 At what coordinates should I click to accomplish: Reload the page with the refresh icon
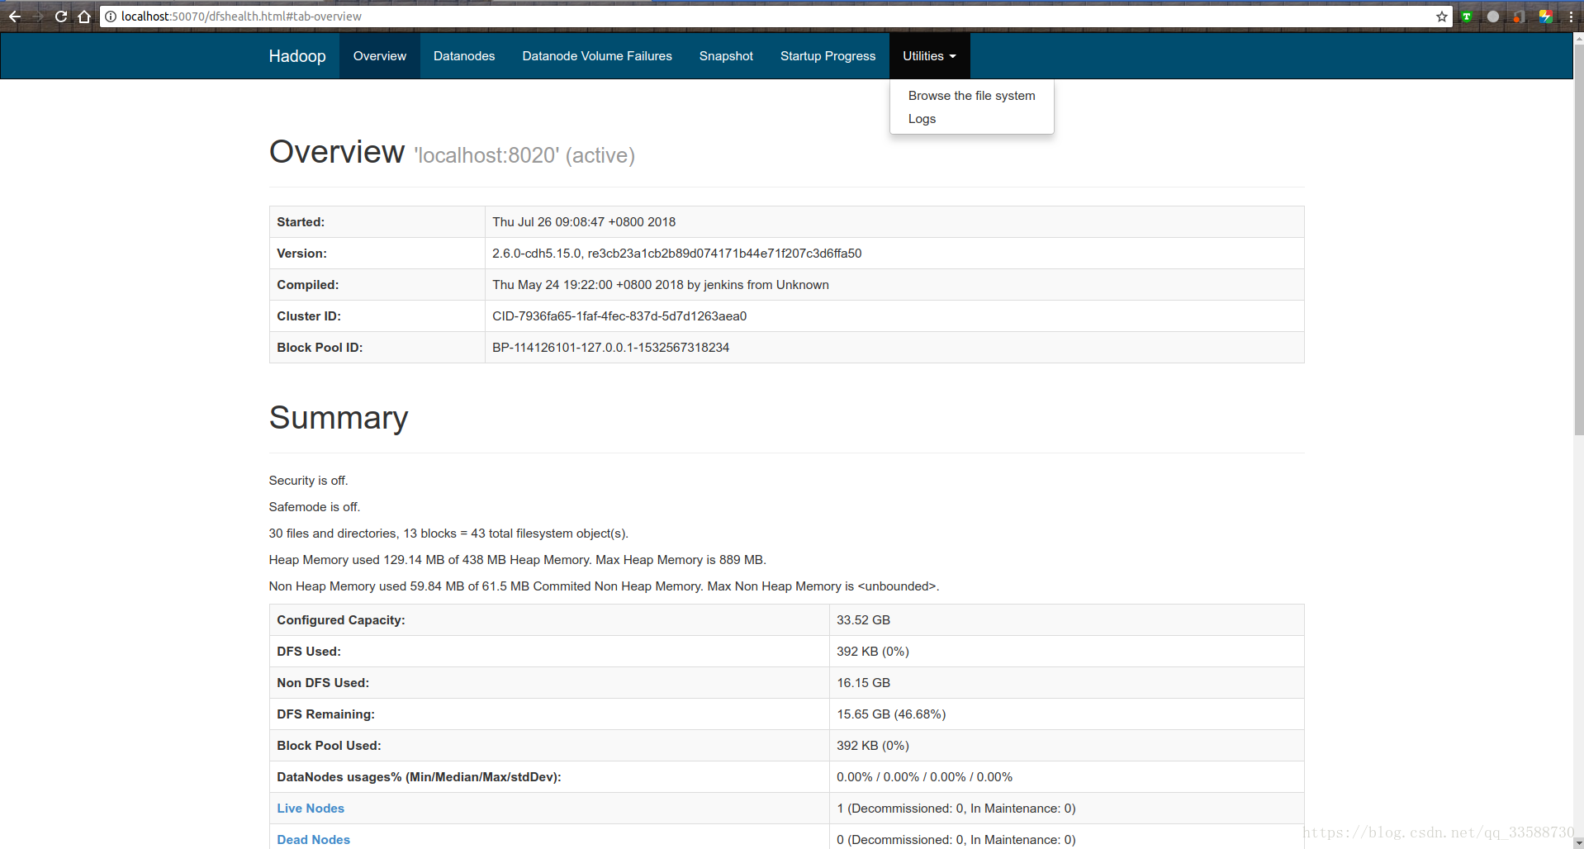click(61, 17)
